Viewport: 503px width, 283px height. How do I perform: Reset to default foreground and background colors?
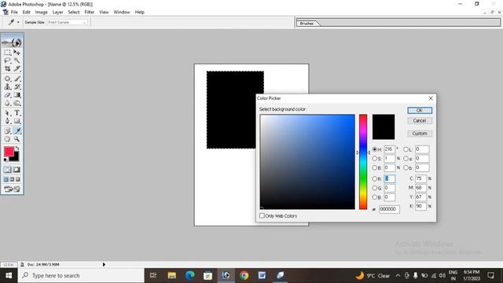tap(6, 160)
